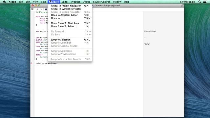Open the Xcode application menu
Screen dimensions: 210x118
[x=12, y=2]
